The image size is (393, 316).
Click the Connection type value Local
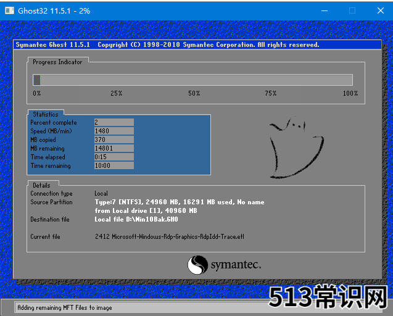coord(101,193)
